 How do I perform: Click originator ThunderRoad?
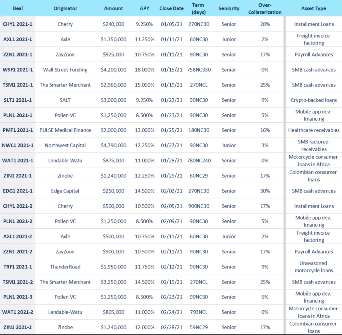[x=65, y=267]
